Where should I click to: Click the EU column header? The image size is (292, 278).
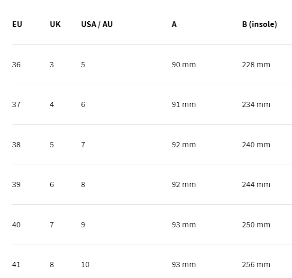(17, 24)
